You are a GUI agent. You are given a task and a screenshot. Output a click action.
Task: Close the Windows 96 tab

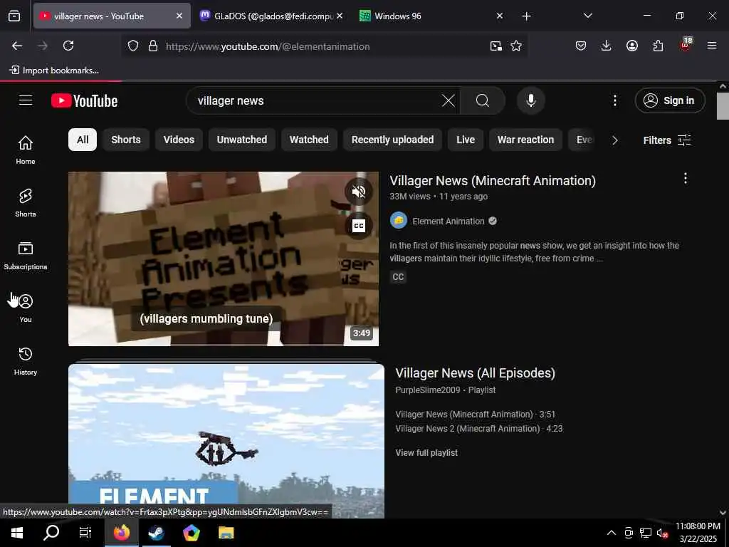pyautogui.click(x=499, y=16)
